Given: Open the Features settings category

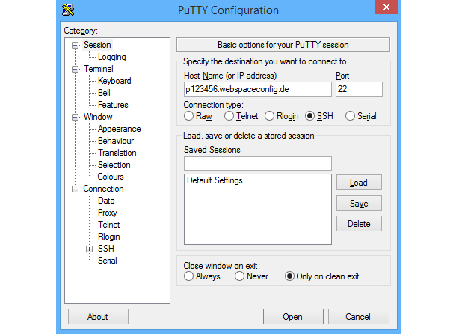Looking at the screenshot, I should pos(113,105).
